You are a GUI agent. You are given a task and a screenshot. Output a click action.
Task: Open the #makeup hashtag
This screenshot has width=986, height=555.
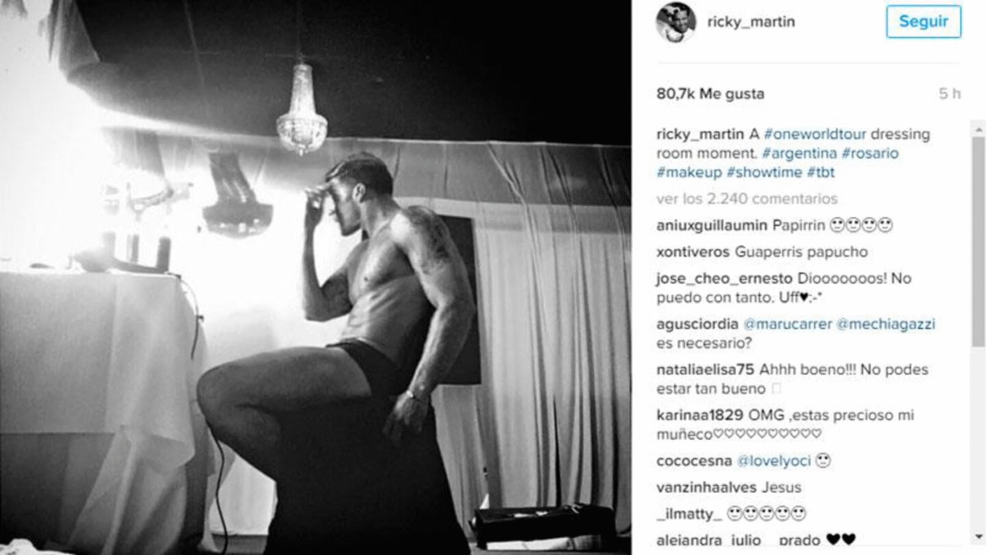(x=689, y=172)
